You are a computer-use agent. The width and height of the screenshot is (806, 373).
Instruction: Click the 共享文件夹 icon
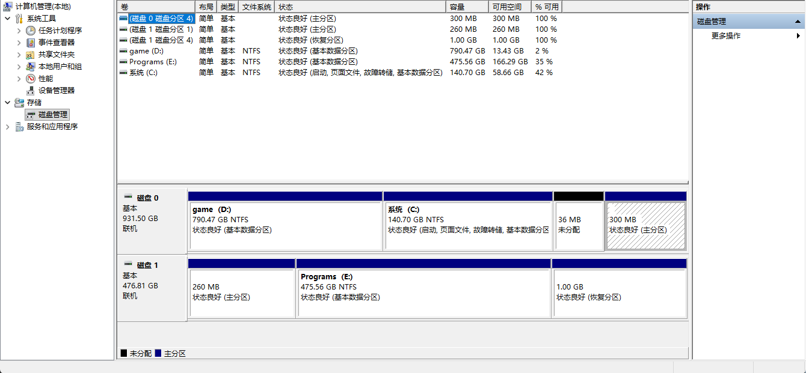coord(31,55)
